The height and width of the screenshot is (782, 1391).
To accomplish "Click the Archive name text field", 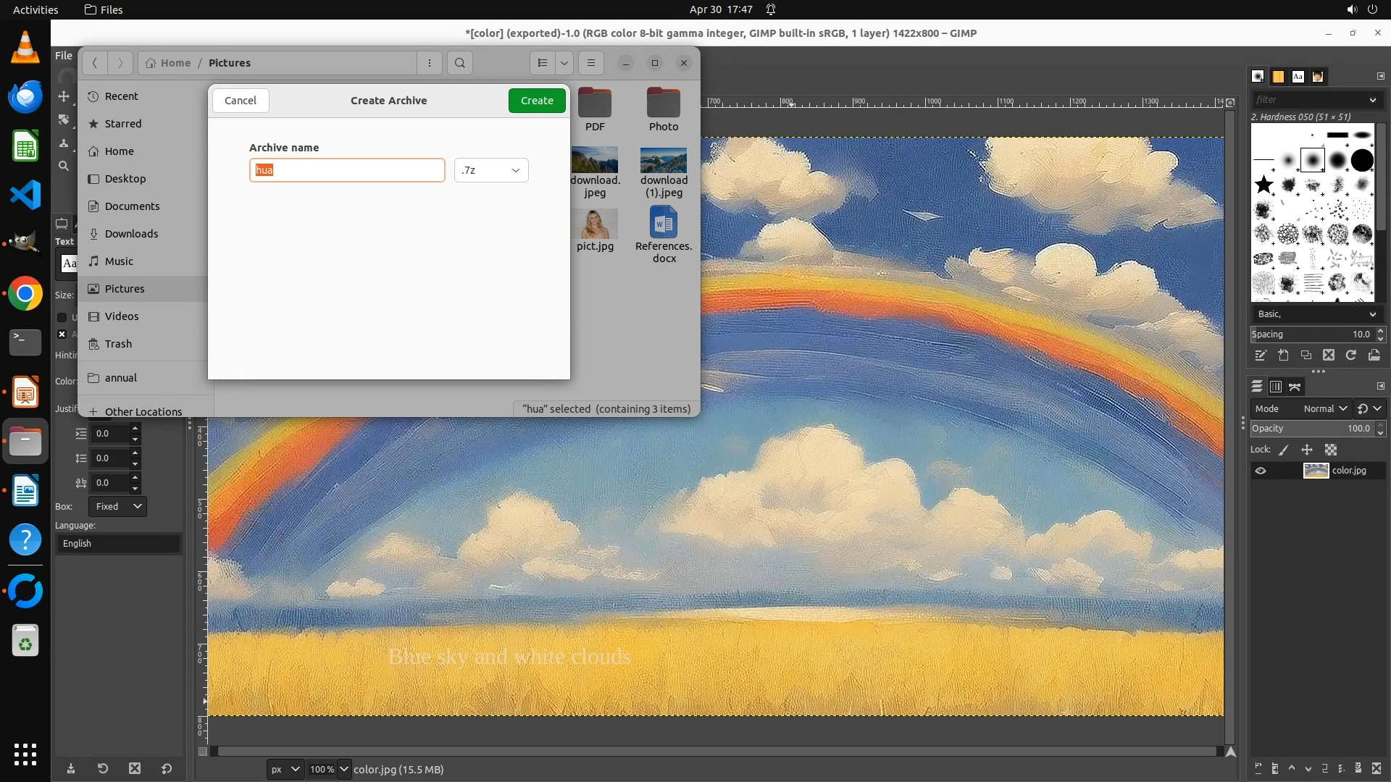I will click(347, 170).
